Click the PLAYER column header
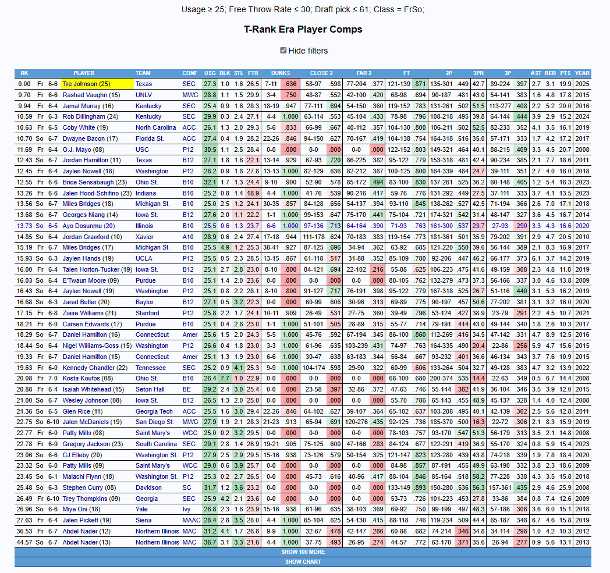Viewport: 610px width, 573px height. (x=84, y=73)
